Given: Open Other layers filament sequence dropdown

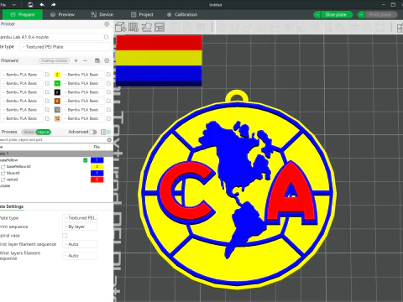Looking at the screenshot, I should tap(80, 256).
